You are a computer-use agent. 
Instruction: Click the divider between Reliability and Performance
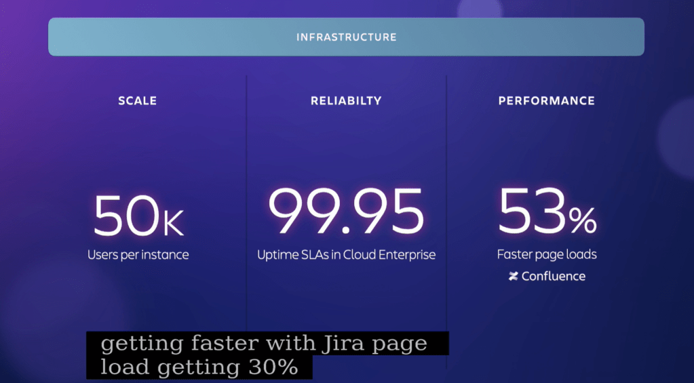coord(446,203)
